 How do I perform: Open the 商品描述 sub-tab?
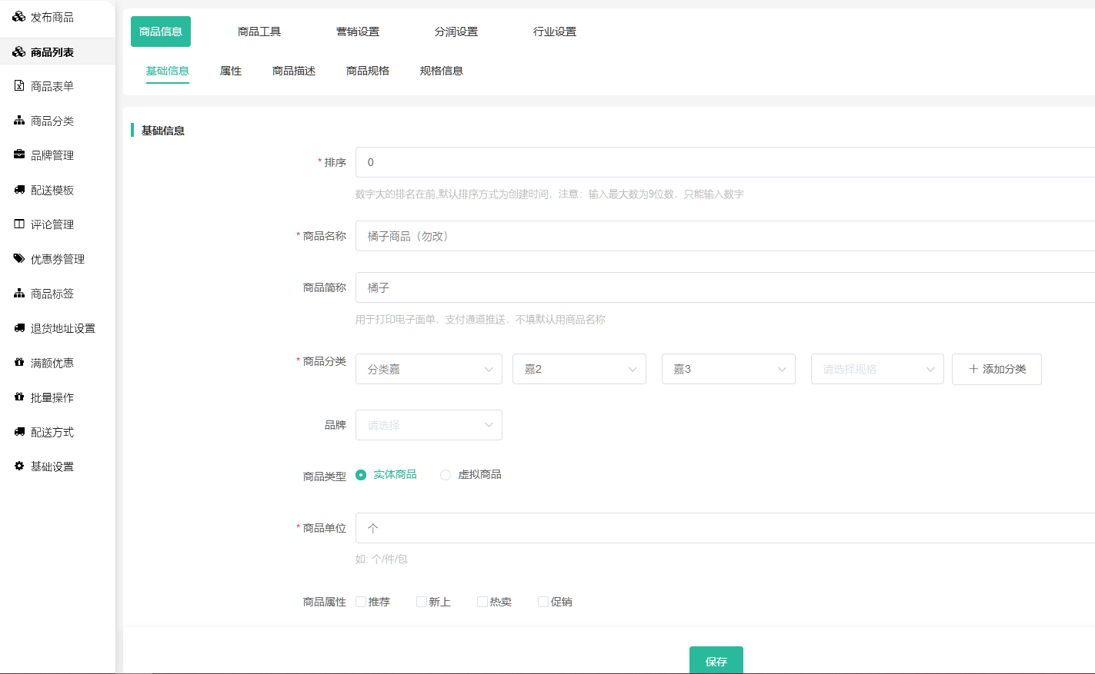pos(294,71)
